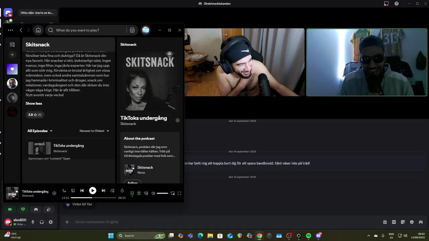Mute Discord microphone

[x=33, y=222]
